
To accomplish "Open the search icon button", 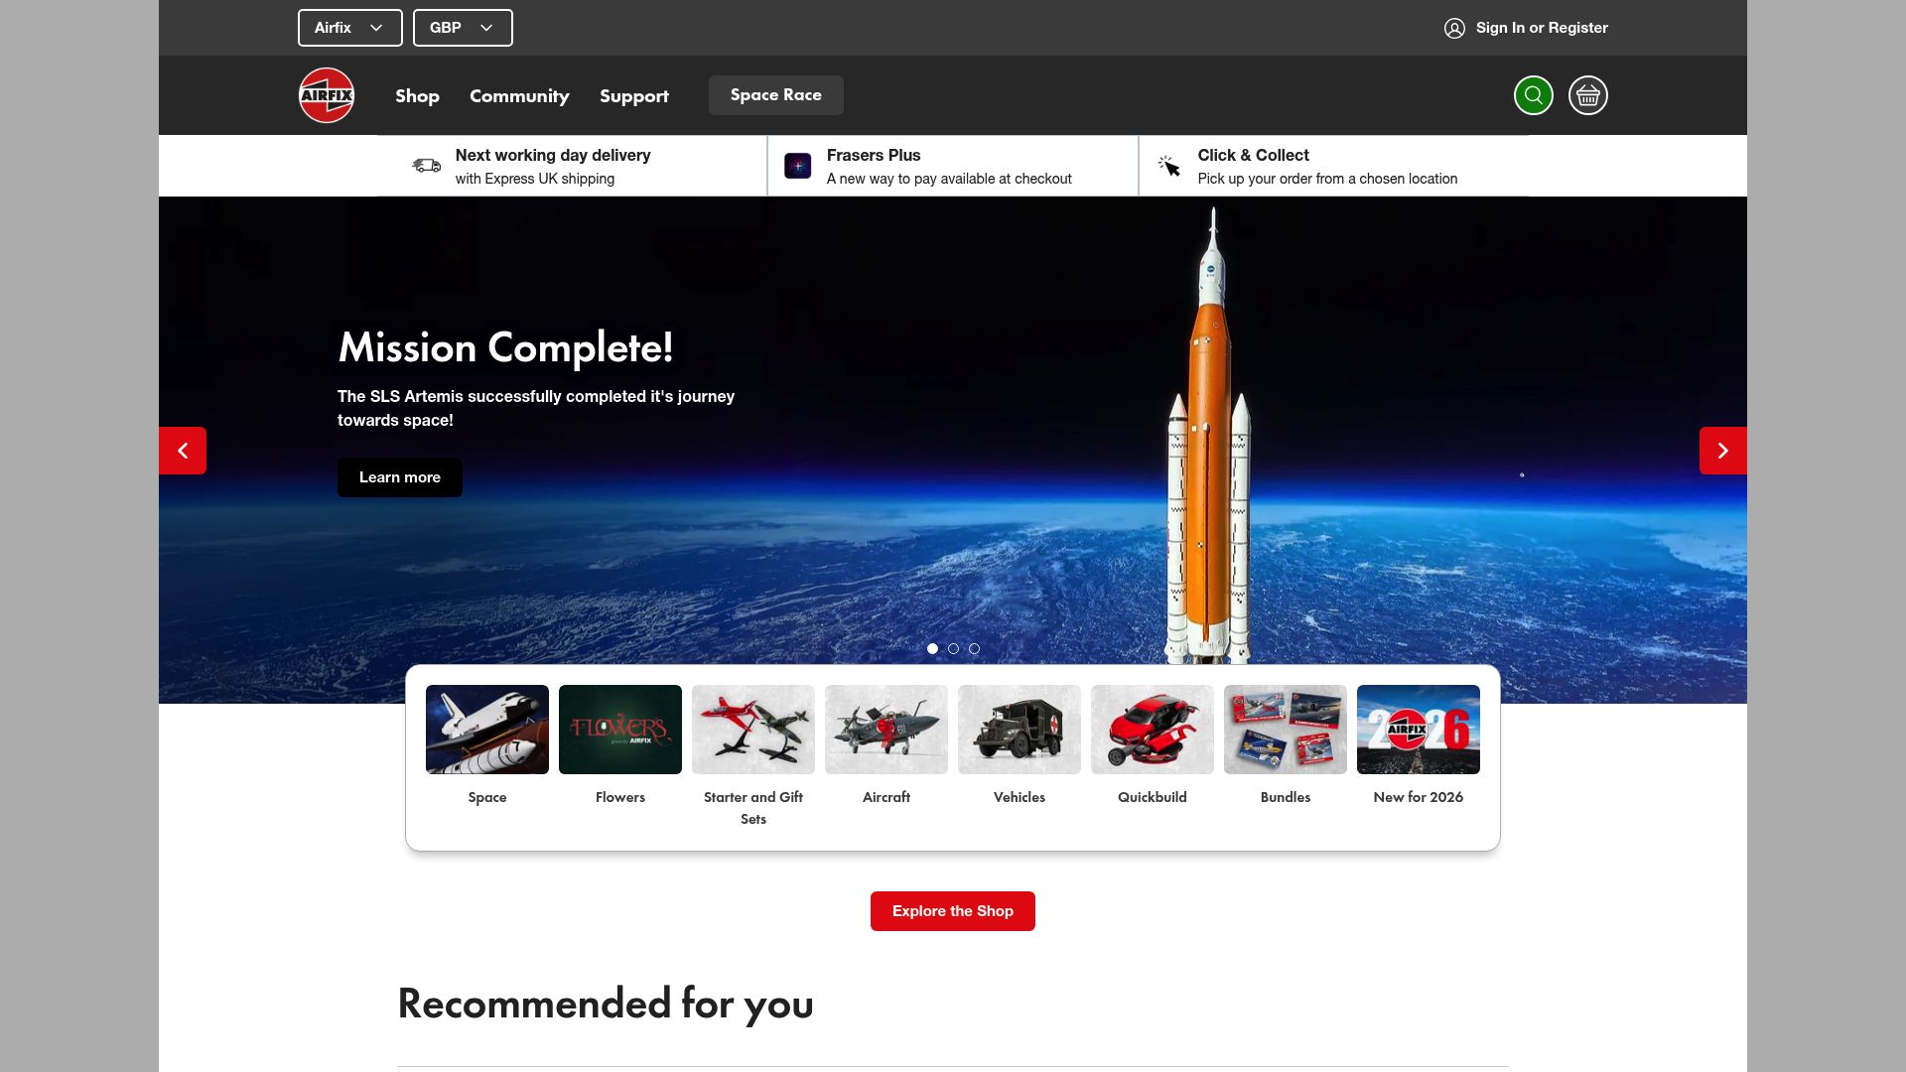I will pos(1533,95).
